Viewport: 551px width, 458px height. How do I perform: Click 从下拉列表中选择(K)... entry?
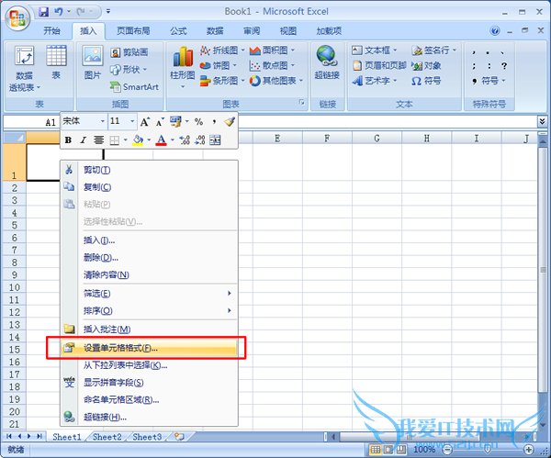tap(150, 365)
